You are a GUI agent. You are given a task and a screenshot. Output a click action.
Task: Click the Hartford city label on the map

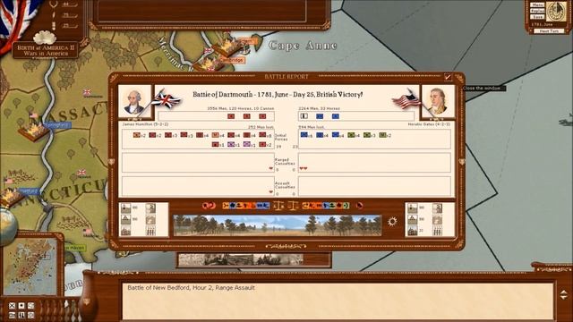[28, 191]
